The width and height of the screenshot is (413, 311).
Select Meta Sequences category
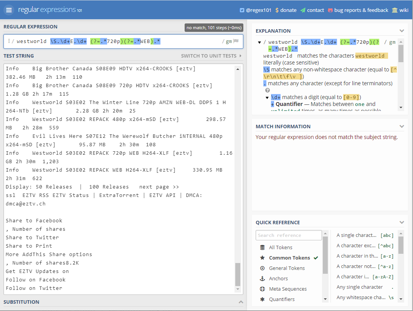(x=288, y=289)
